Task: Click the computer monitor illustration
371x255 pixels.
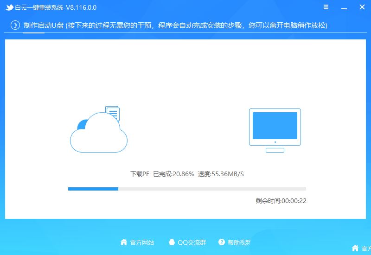Action: click(x=275, y=130)
